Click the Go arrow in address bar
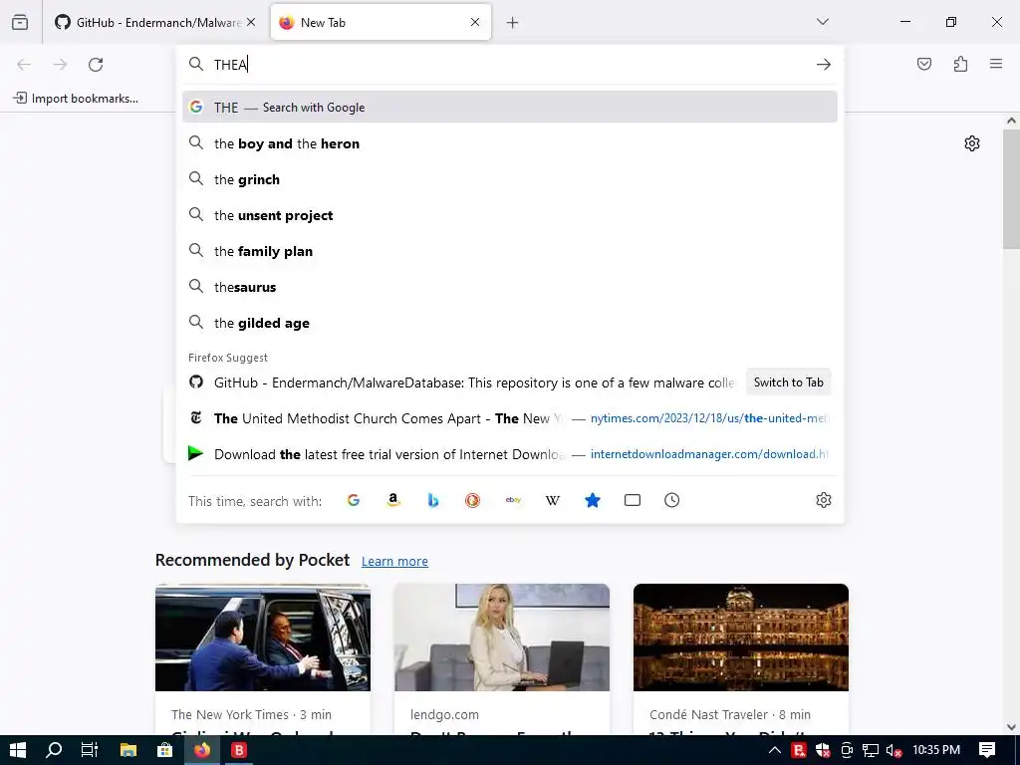The image size is (1020, 765). pyautogui.click(x=824, y=64)
